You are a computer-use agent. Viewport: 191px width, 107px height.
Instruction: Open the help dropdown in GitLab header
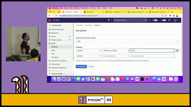(x=170, y=20)
